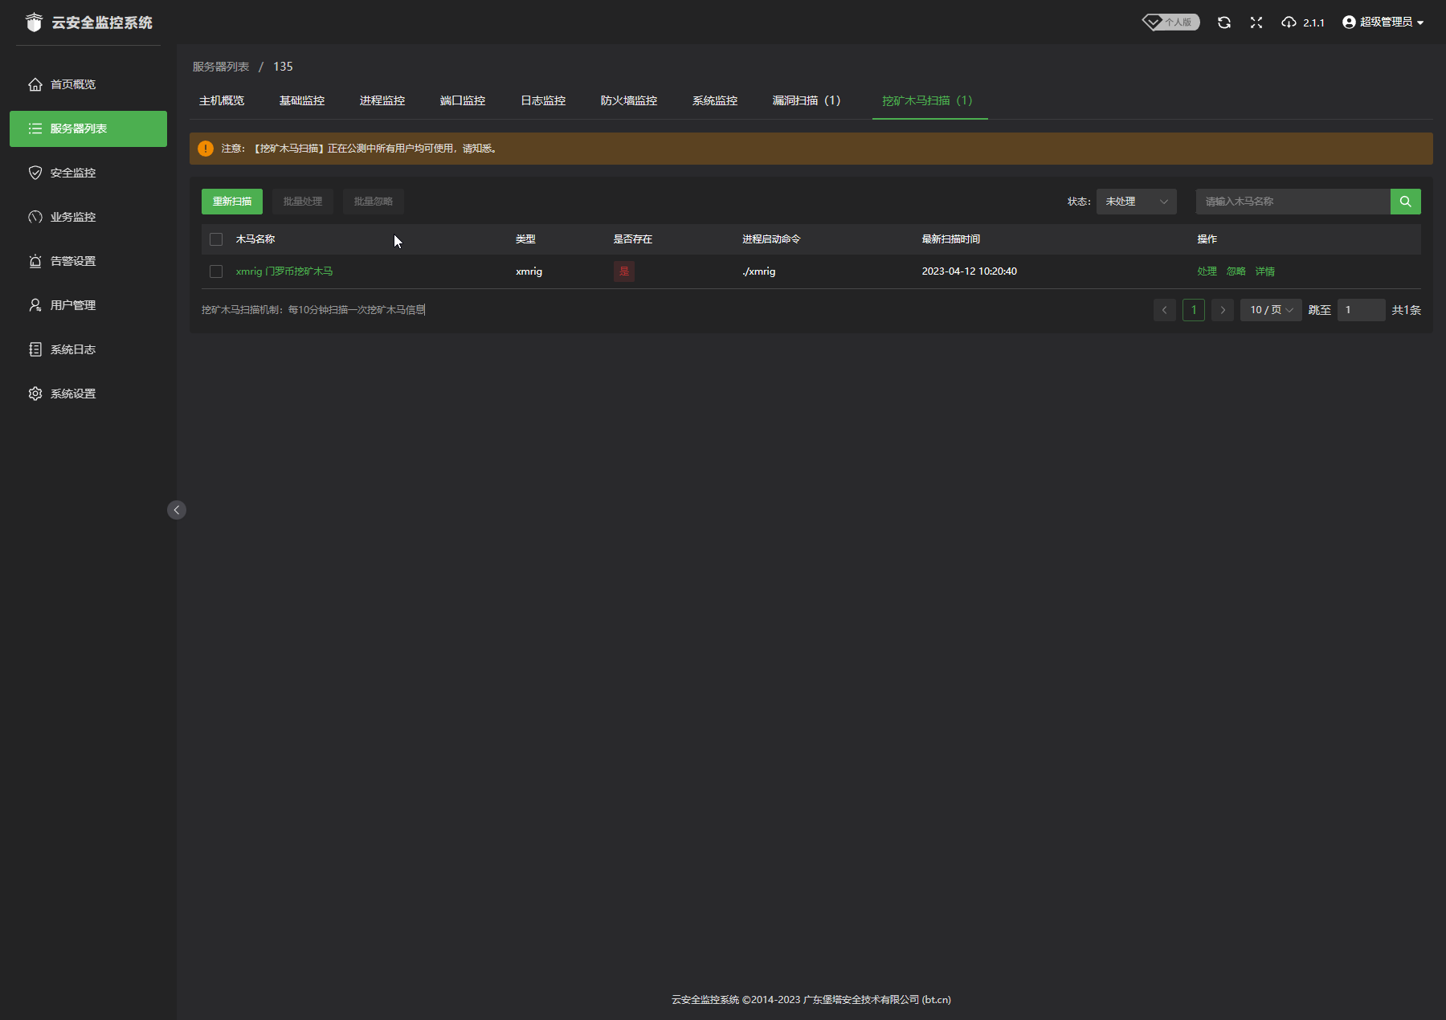1446x1020 pixels.
Task: Tick the select-all checkbox in table header
Action: tap(216, 239)
